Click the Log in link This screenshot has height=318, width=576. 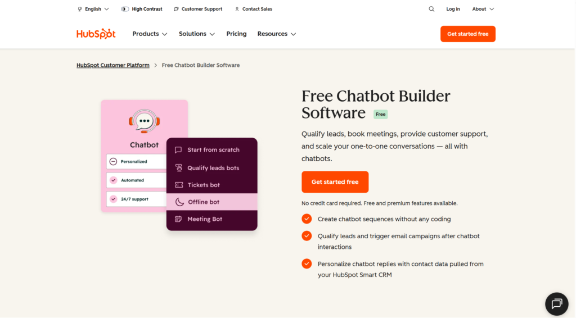453,9
